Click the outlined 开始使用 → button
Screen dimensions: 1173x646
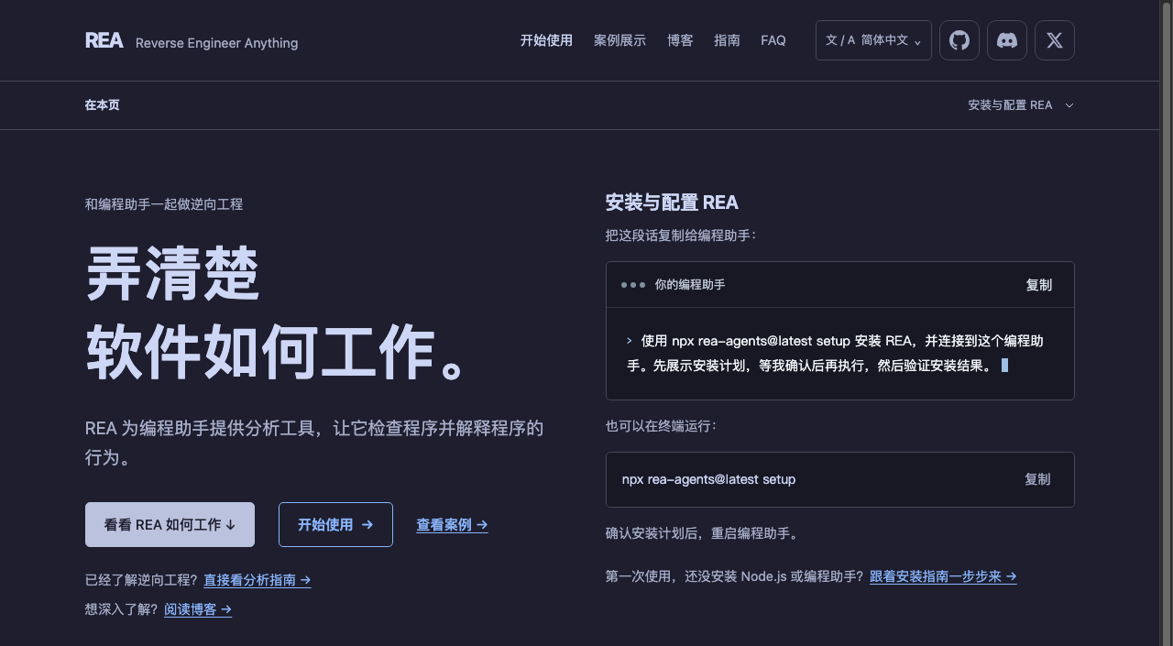[335, 524]
